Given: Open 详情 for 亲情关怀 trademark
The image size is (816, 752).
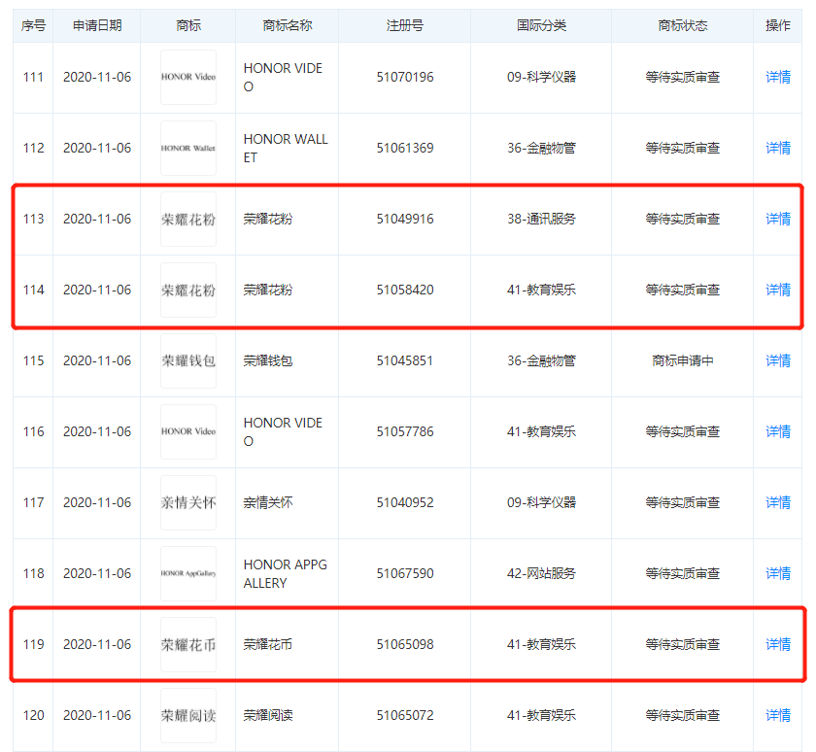Looking at the screenshot, I should 777,503.
